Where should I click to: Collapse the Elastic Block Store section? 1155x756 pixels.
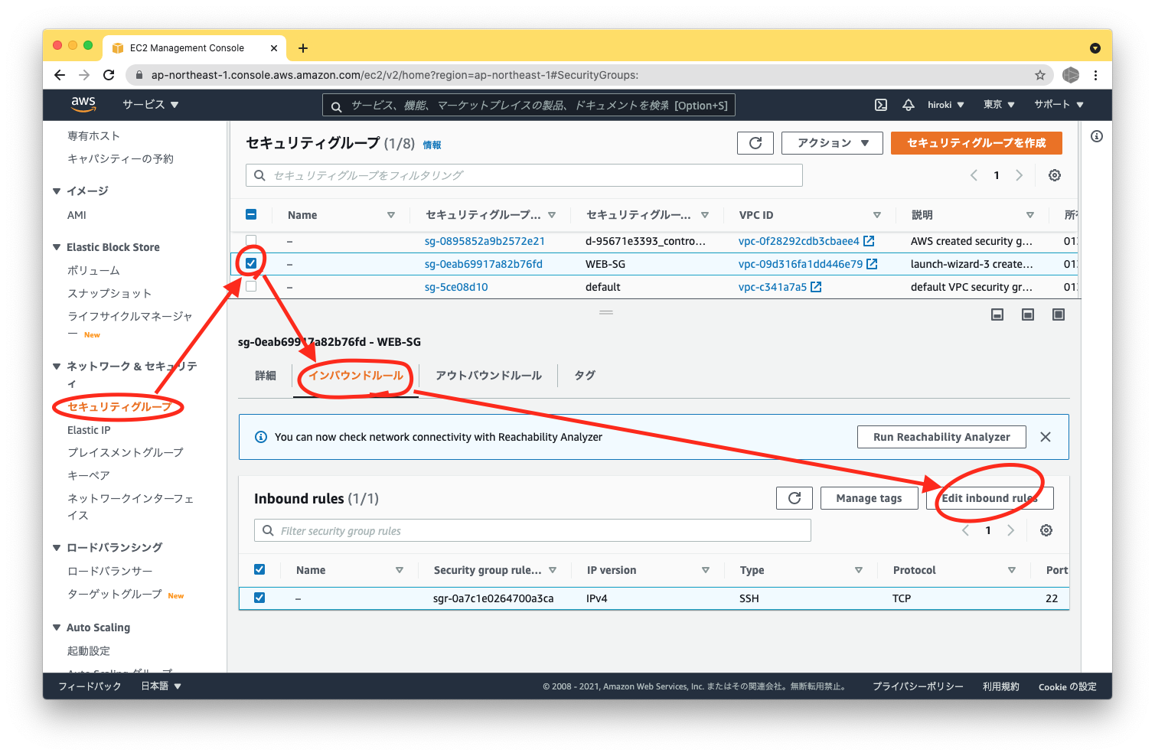[57, 247]
